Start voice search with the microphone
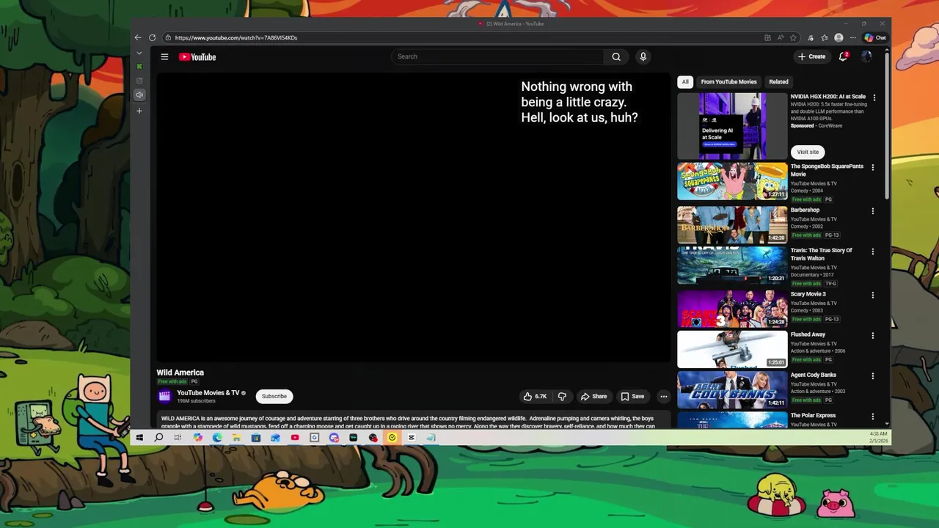The height and width of the screenshot is (528, 939). (x=643, y=56)
